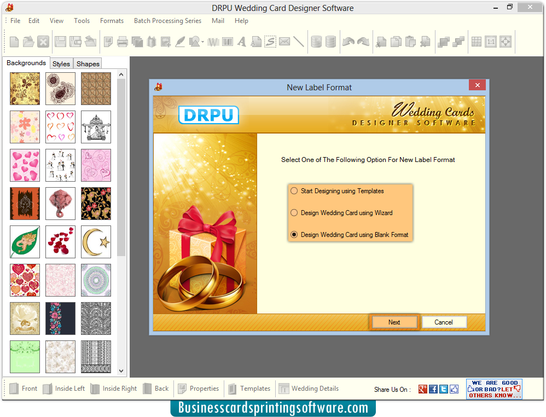Click the 1:1 actual size icon
The image size is (546, 417).
pyautogui.click(x=491, y=42)
